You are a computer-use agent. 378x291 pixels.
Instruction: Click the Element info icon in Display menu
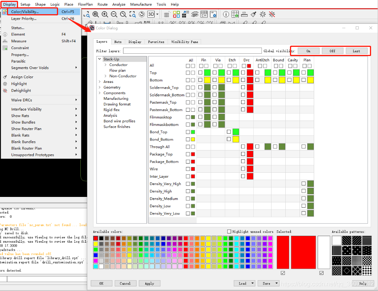click(5, 35)
